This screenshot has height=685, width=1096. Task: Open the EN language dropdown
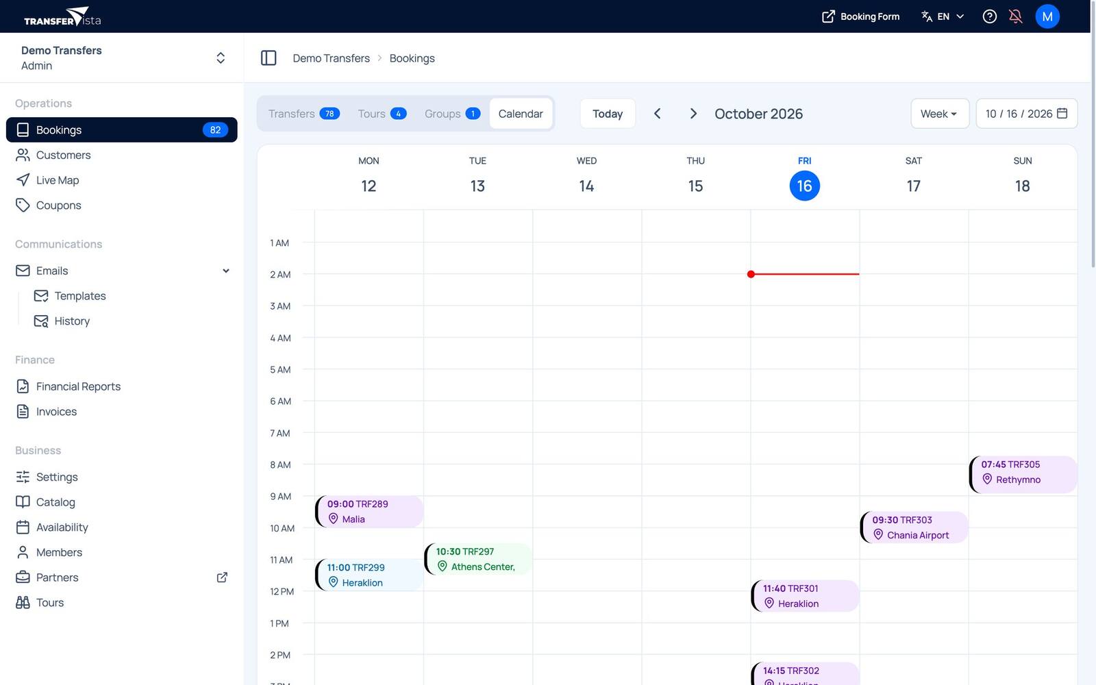[943, 16]
